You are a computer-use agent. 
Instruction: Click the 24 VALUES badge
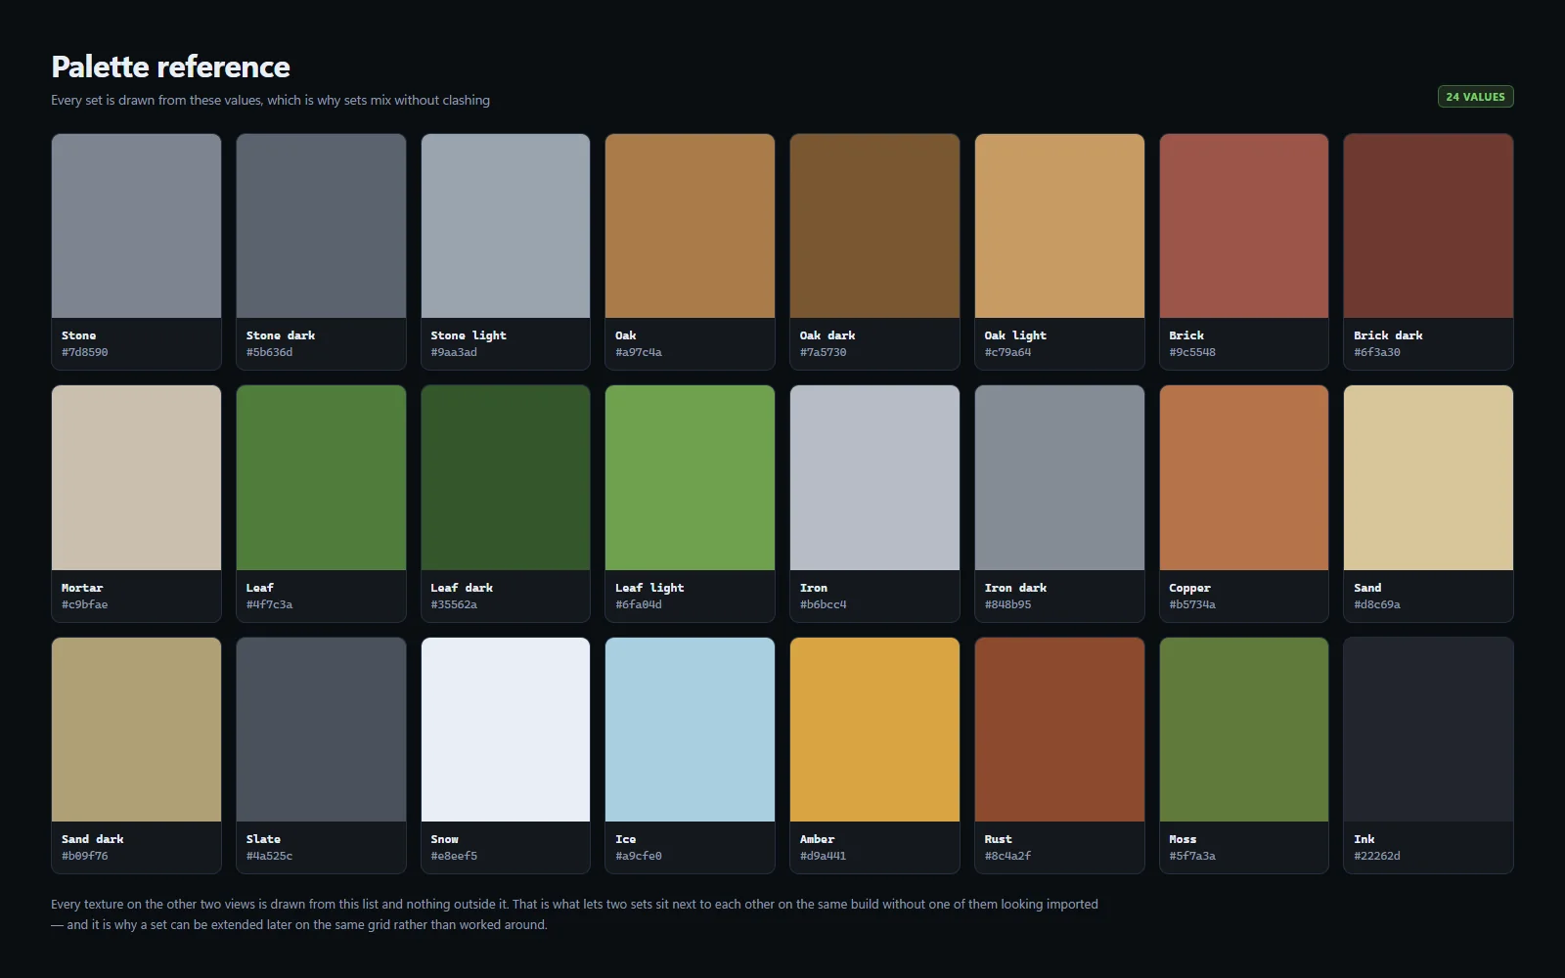click(1475, 97)
